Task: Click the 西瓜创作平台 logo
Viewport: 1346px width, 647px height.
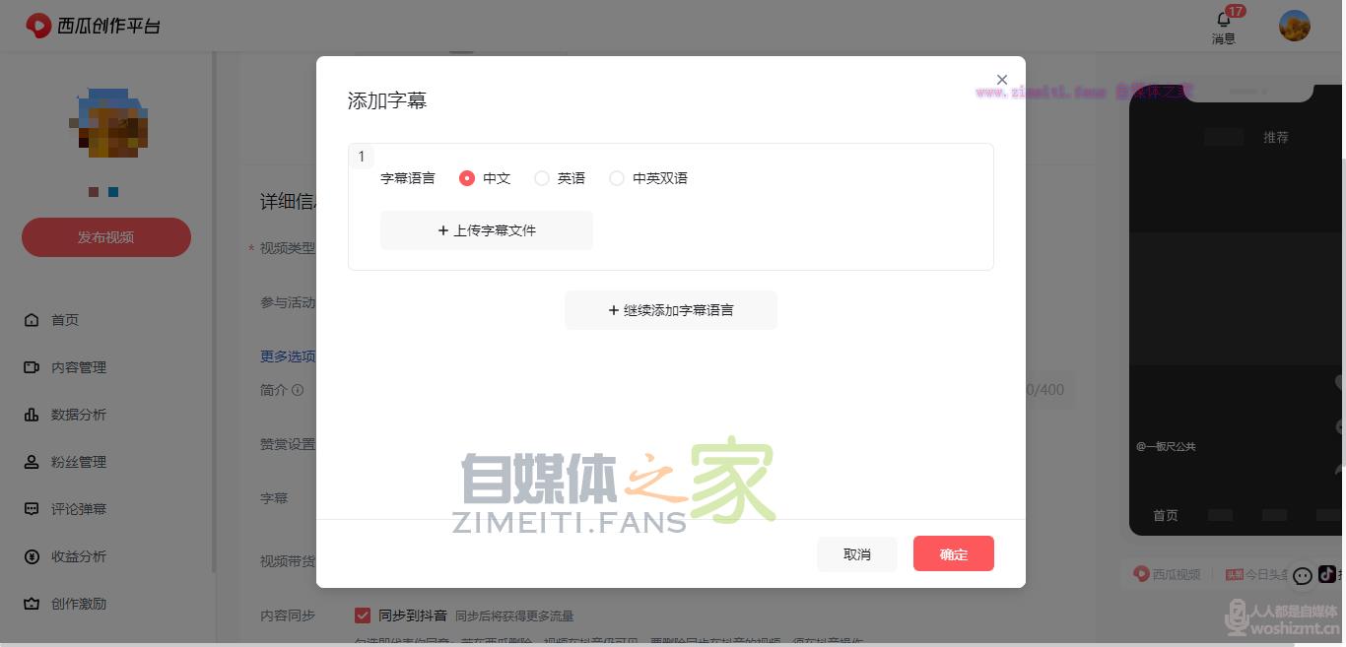Action: point(92,26)
